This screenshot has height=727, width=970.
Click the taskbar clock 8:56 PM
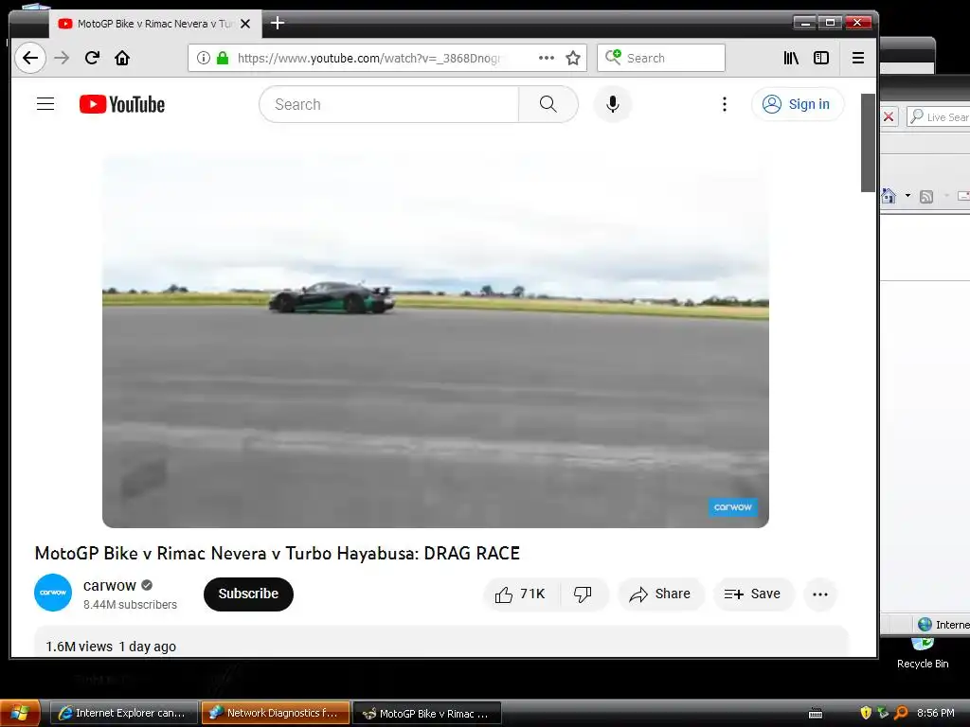point(935,713)
